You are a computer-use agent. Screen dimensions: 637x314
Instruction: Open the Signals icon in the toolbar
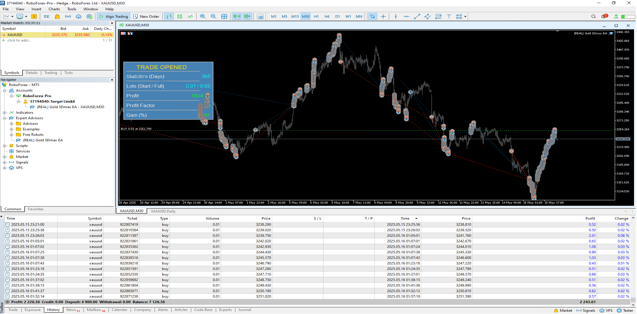pyautogui.click(x=68, y=16)
